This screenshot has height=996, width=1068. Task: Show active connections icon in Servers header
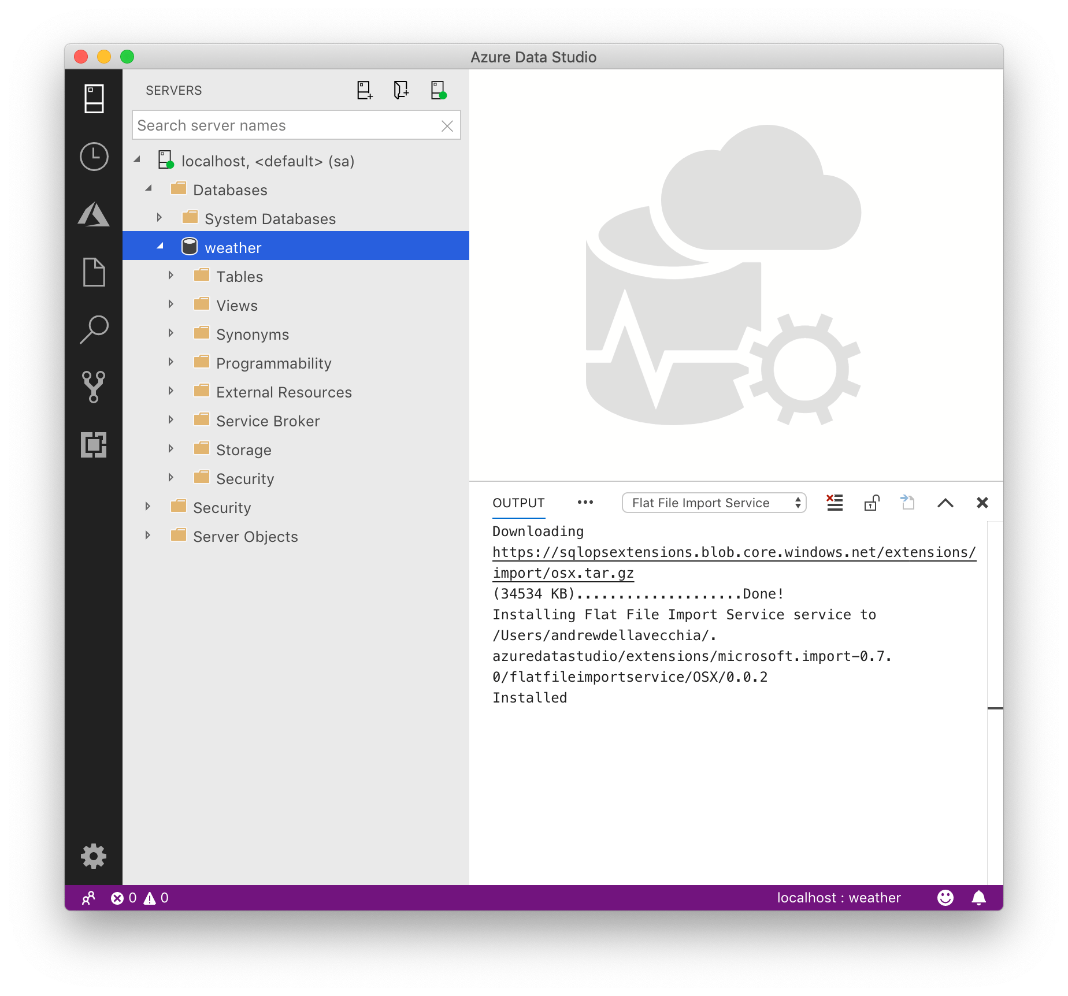coord(438,91)
